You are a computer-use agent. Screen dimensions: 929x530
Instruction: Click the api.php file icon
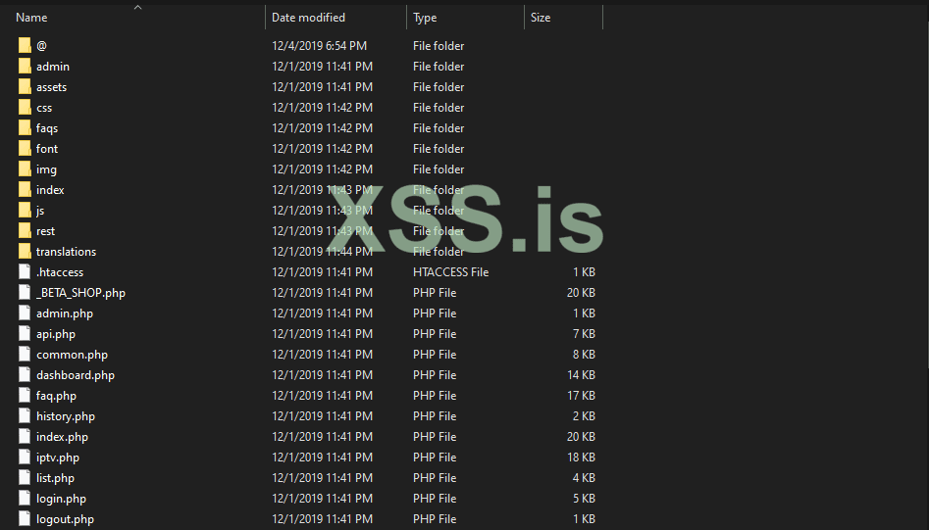(x=25, y=334)
